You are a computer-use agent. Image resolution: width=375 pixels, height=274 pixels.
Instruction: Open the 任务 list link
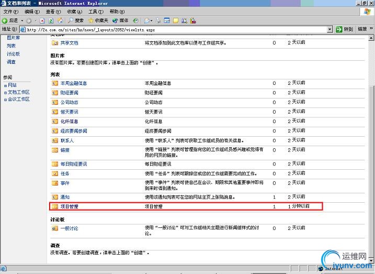(x=65, y=173)
